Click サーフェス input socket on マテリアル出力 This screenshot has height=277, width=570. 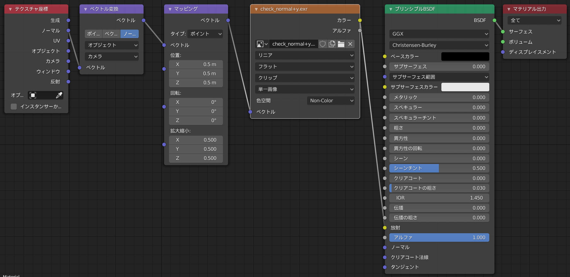(x=503, y=31)
